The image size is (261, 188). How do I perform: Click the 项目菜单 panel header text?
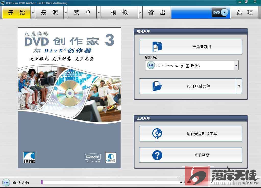tap(143, 31)
